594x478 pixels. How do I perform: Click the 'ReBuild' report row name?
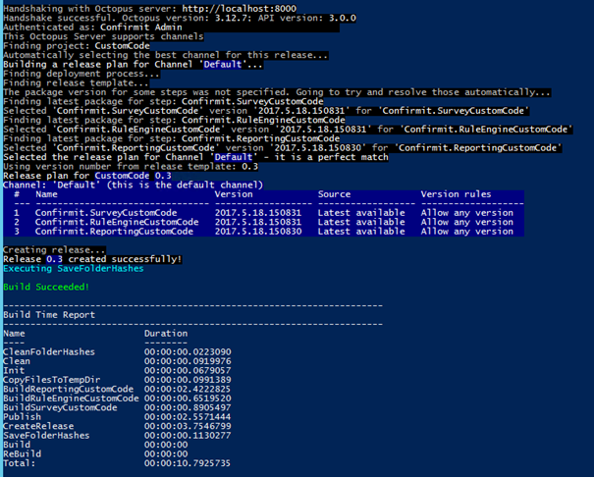(x=22, y=454)
